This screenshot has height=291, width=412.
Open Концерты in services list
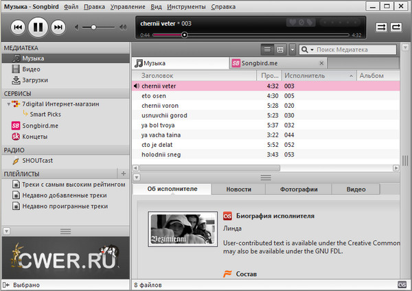tap(34, 137)
